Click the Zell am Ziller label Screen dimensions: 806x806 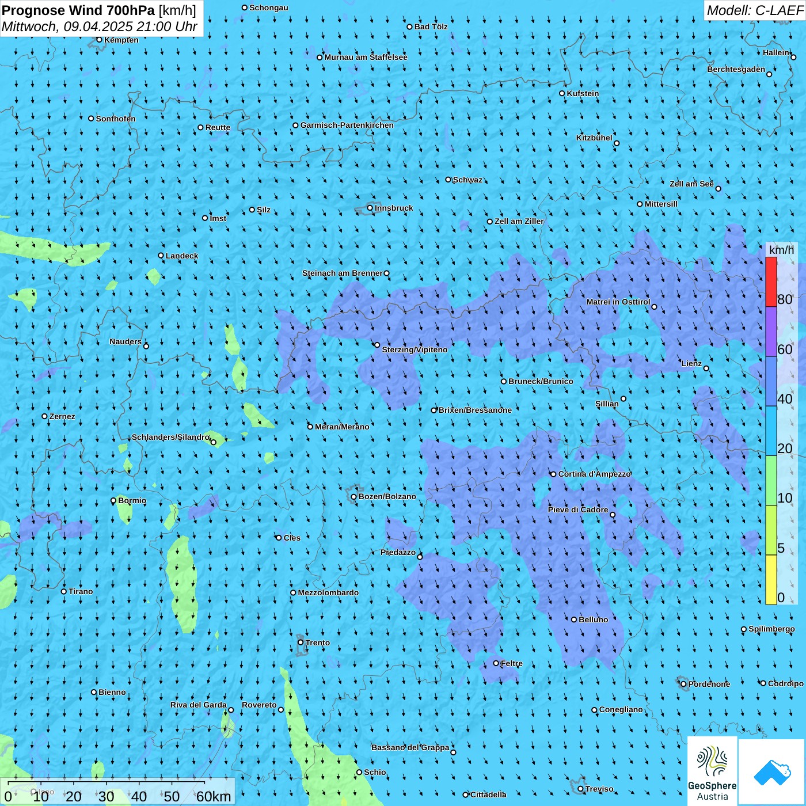coord(519,221)
